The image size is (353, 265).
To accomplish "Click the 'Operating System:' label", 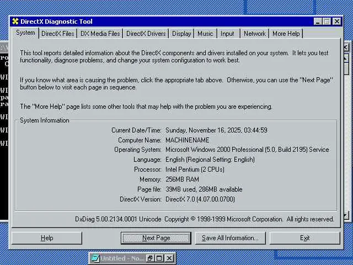I will click(x=138, y=150).
